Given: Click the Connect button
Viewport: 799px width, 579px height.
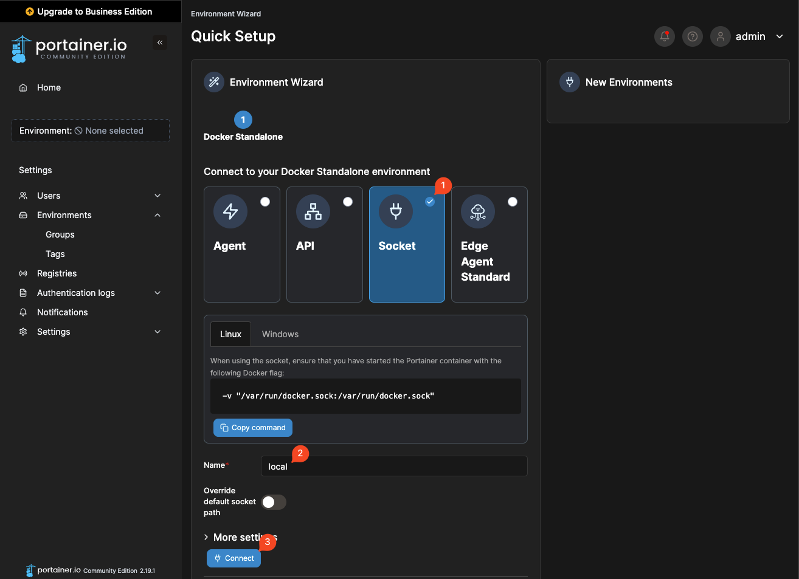Looking at the screenshot, I should (233, 558).
